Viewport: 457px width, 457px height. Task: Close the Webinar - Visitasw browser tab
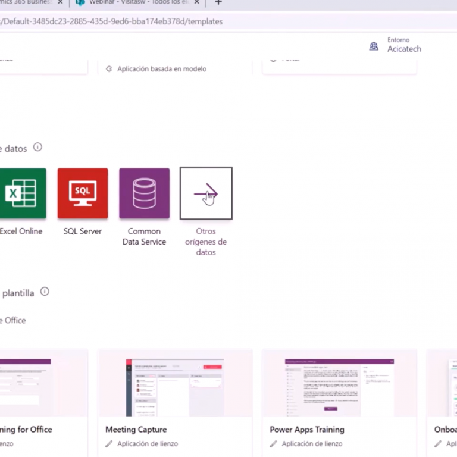[x=197, y=2]
